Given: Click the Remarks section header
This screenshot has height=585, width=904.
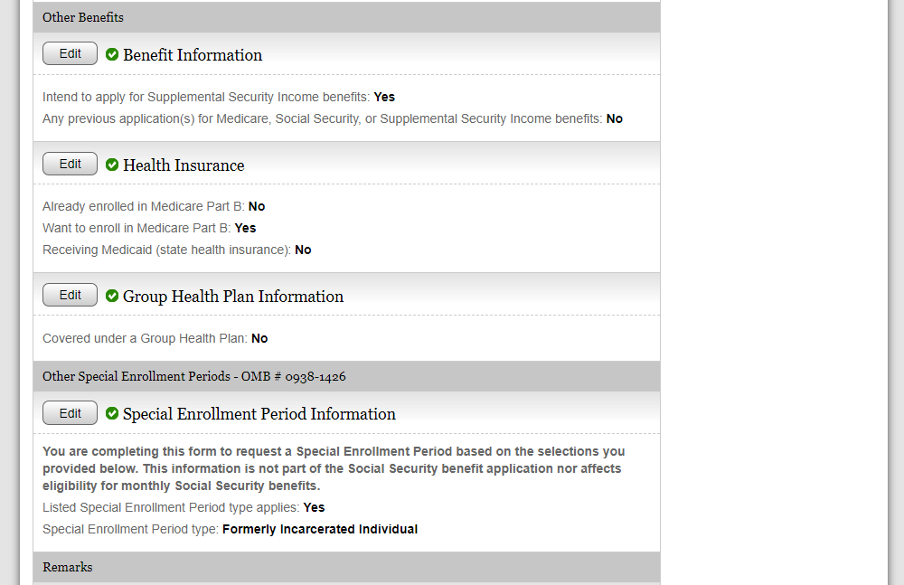Looking at the screenshot, I should pos(68,567).
